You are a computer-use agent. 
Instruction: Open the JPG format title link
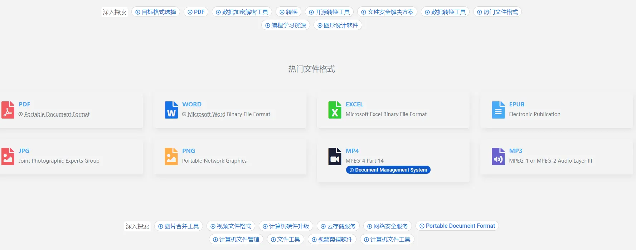click(24, 151)
